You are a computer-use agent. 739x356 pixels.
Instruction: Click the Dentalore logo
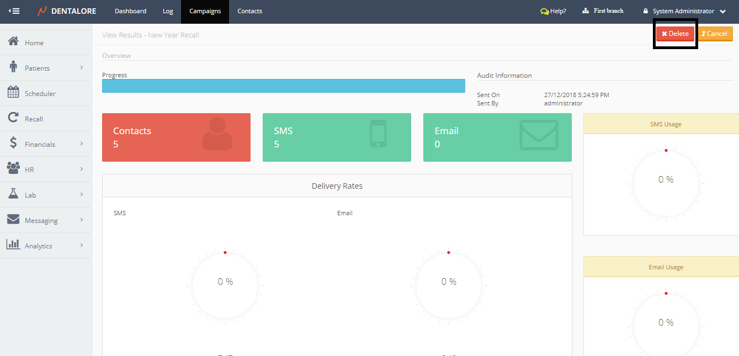66,11
